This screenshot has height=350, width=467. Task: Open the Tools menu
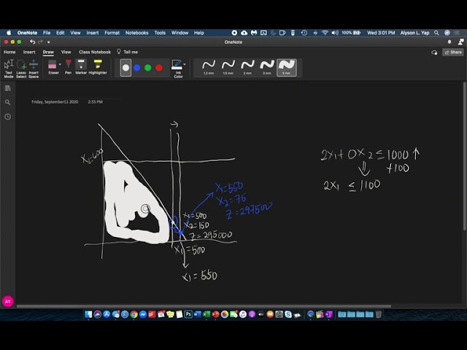click(x=160, y=33)
